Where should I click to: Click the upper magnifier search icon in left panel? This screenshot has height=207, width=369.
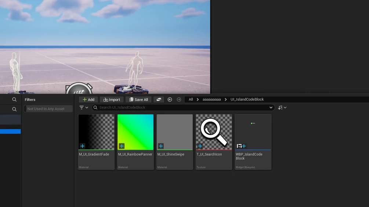click(14, 100)
